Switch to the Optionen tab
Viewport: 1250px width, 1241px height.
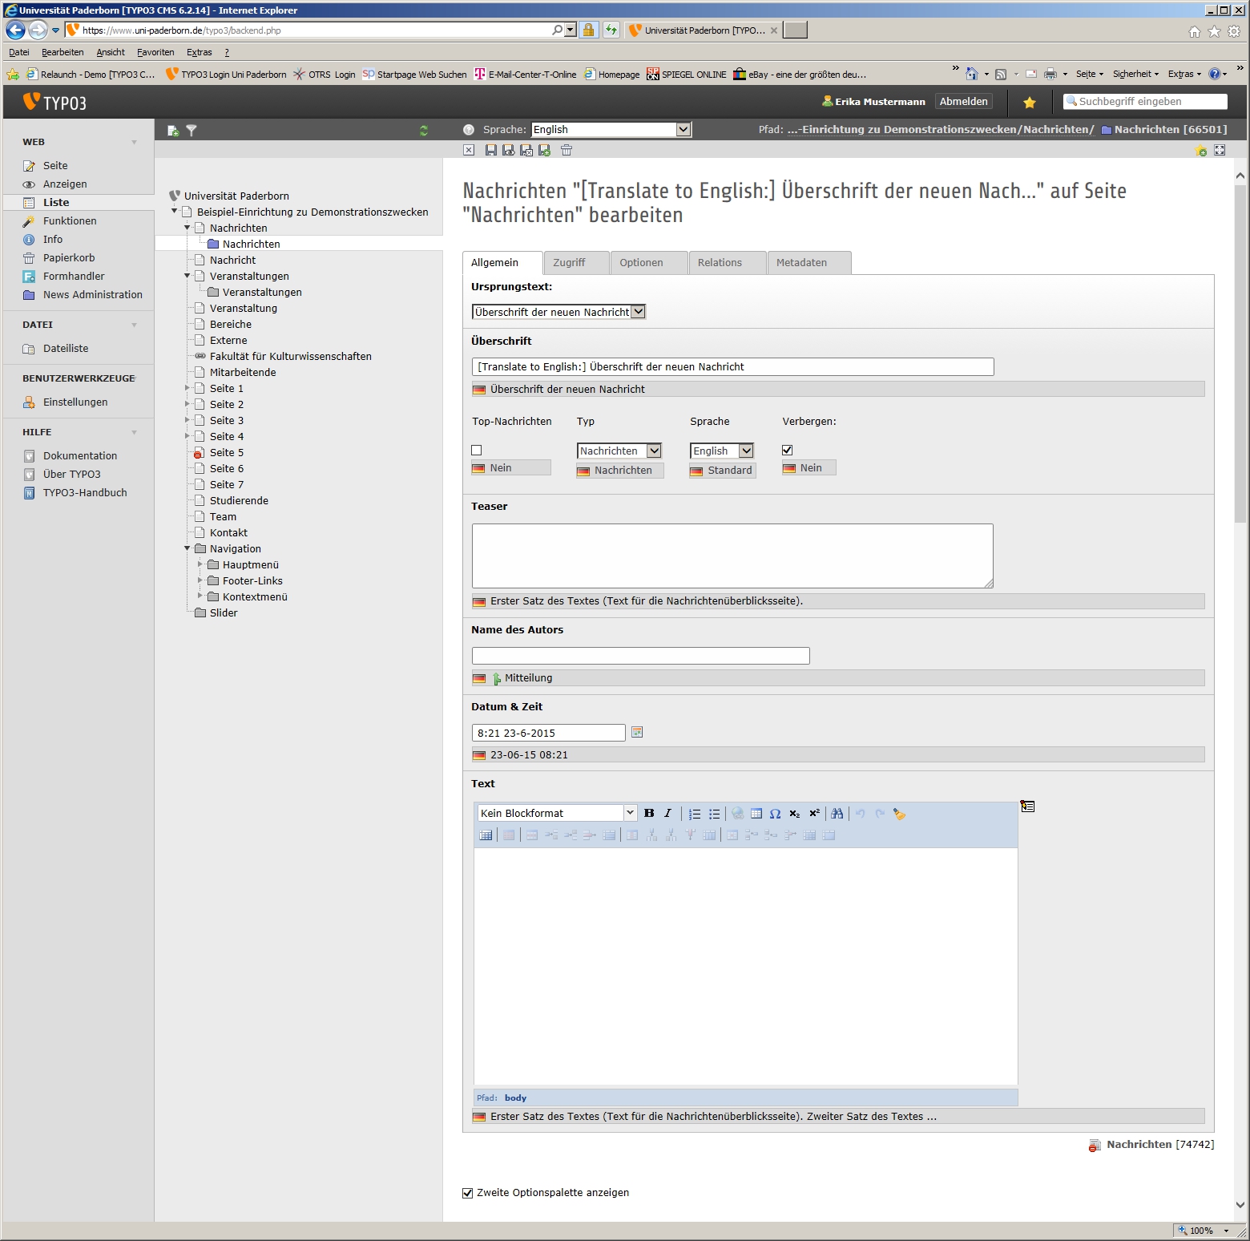(x=648, y=262)
